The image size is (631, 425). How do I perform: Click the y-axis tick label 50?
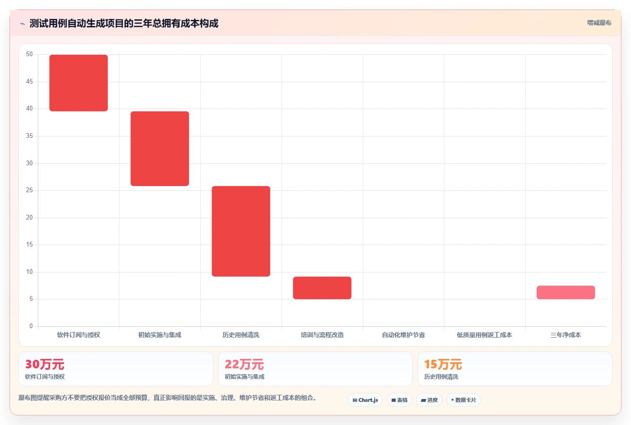coord(30,54)
